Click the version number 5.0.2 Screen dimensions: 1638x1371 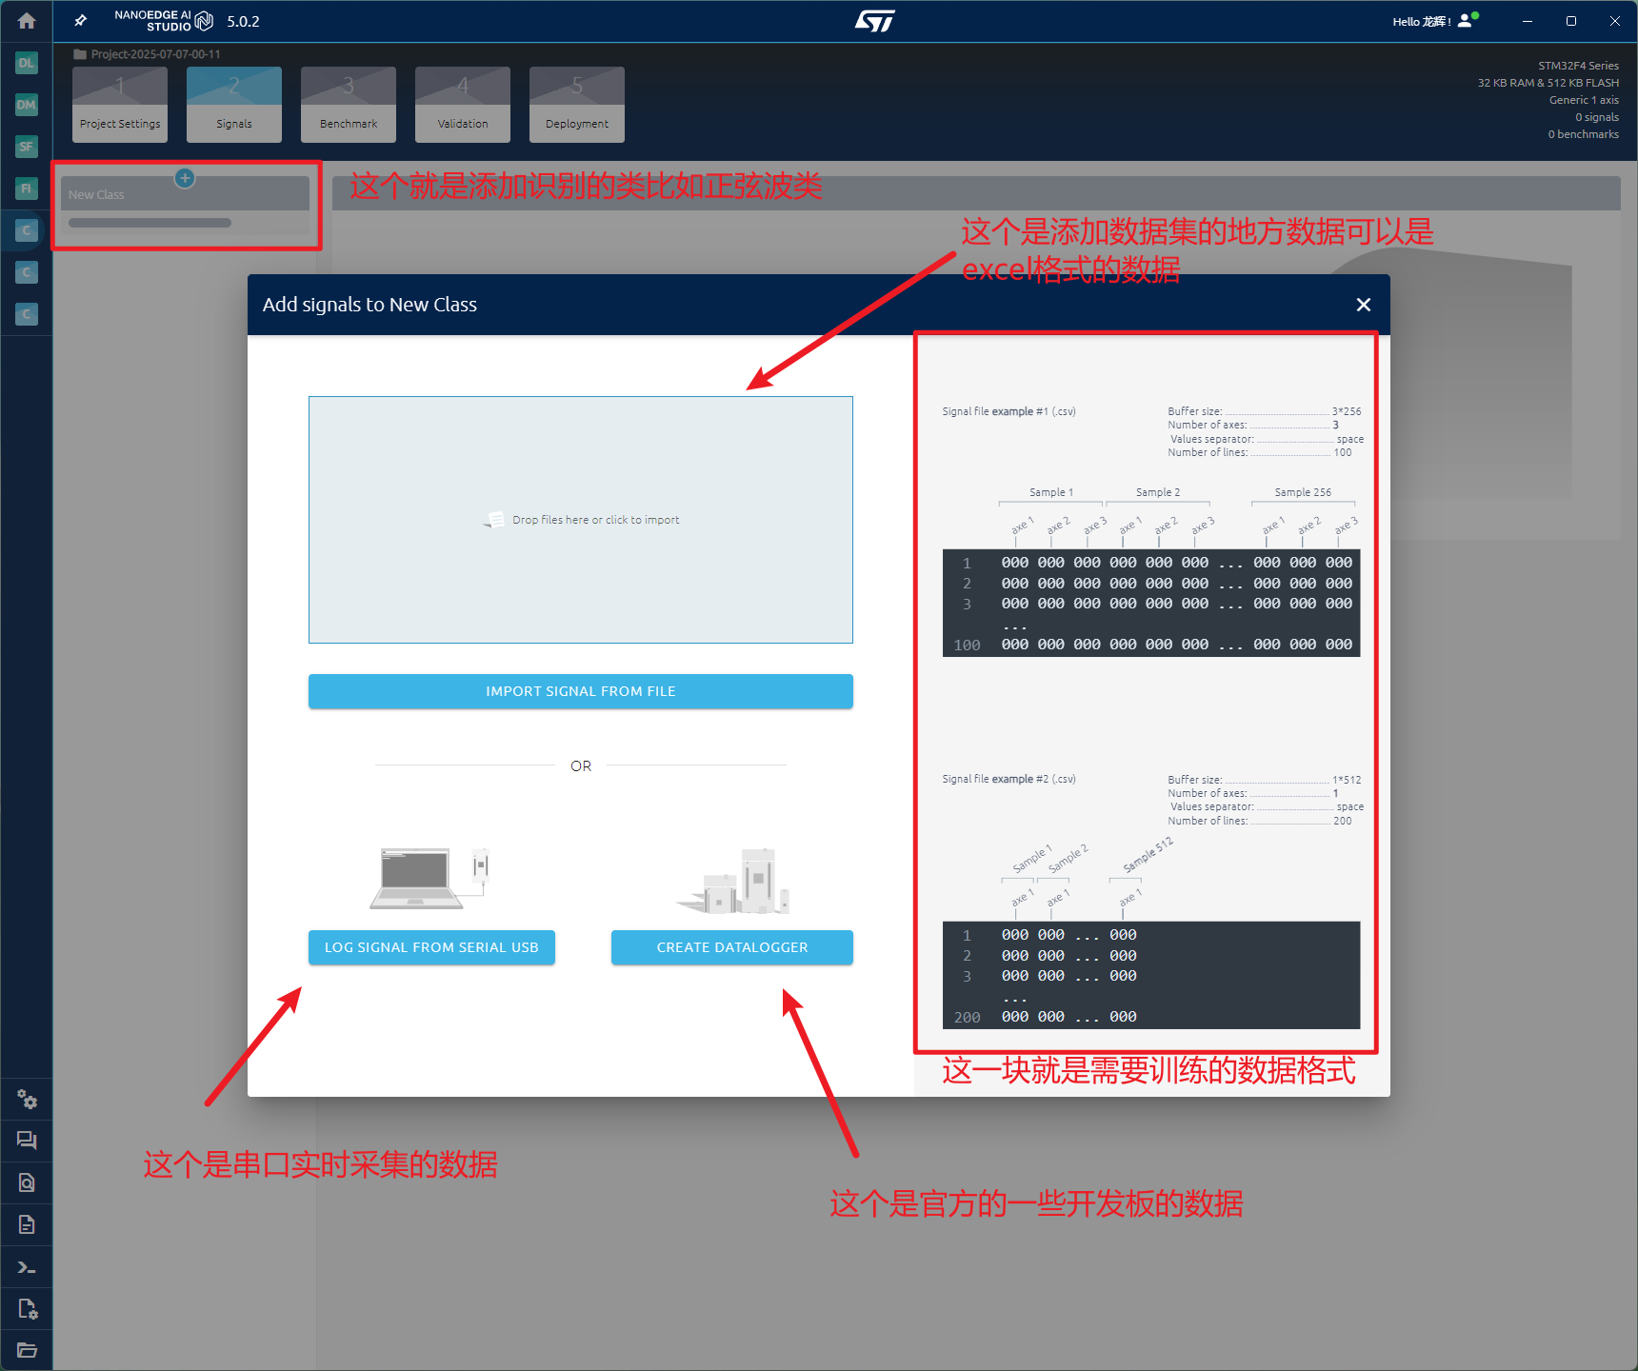(x=243, y=21)
